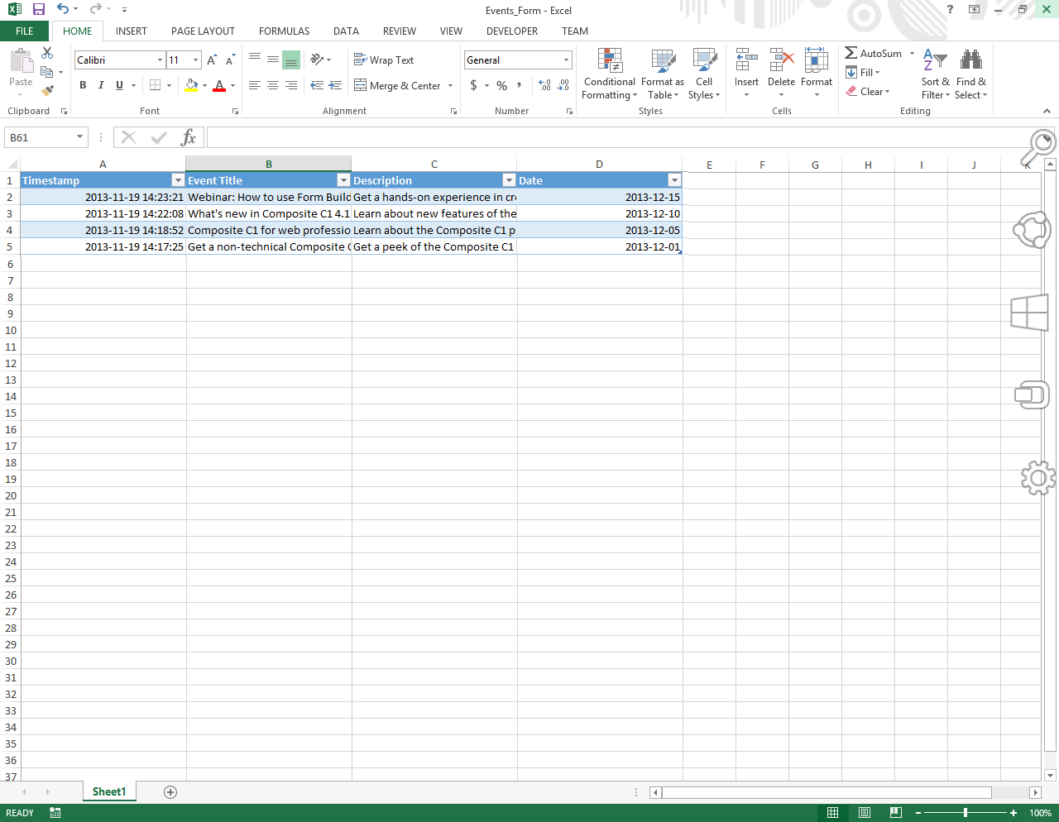This screenshot has height=822, width=1059.
Task: Open the font name Calibri dropdown
Action: click(x=160, y=60)
